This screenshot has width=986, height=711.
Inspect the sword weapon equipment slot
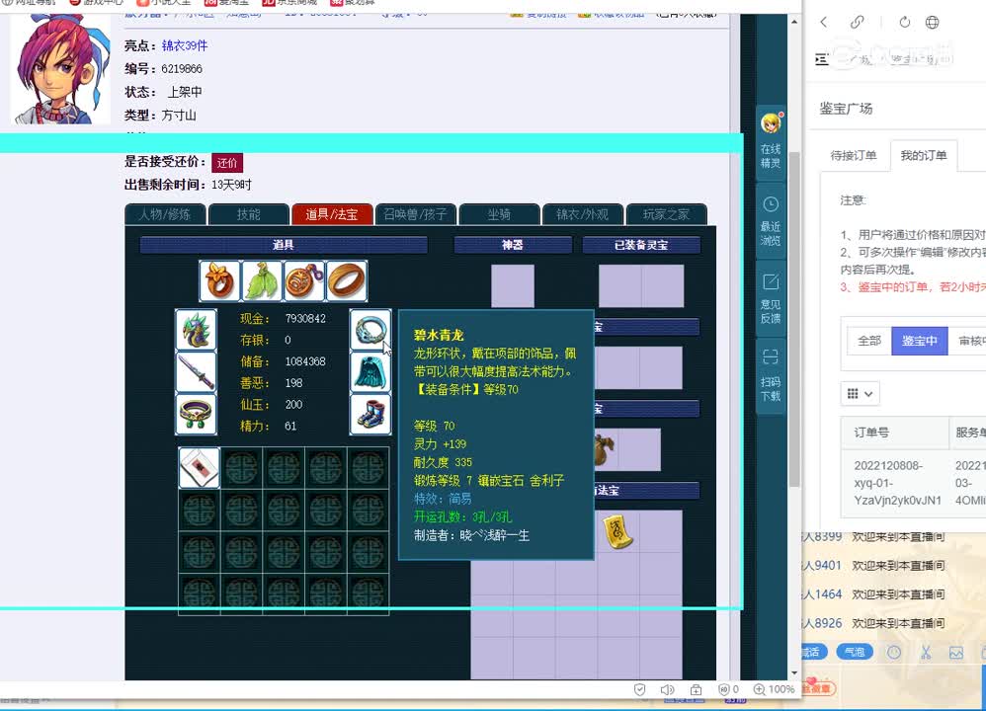(197, 372)
